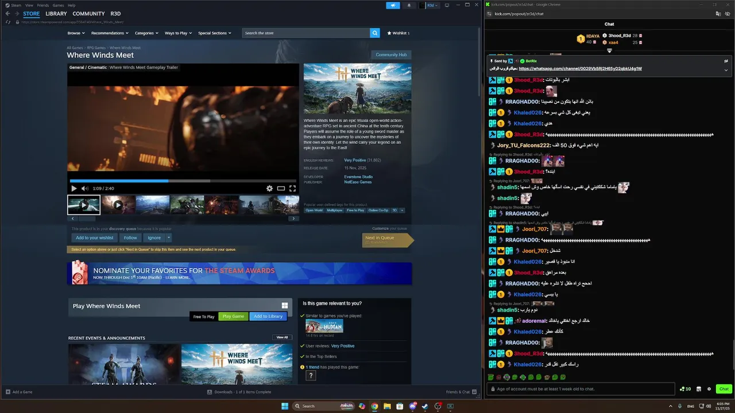Image resolution: width=735 pixels, height=413 pixels.
Task: Unpin the BotRix pinned message
Action: point(726,61)
